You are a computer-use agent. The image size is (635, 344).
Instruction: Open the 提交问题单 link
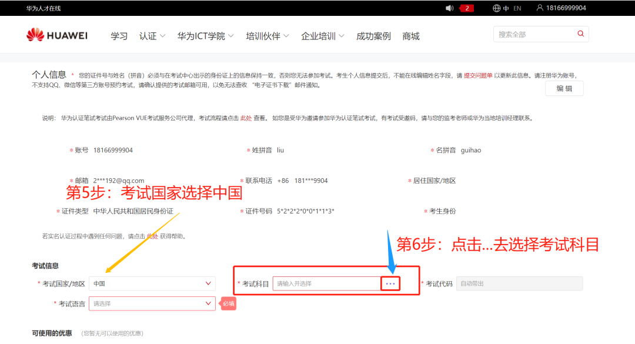coord(478,75)
